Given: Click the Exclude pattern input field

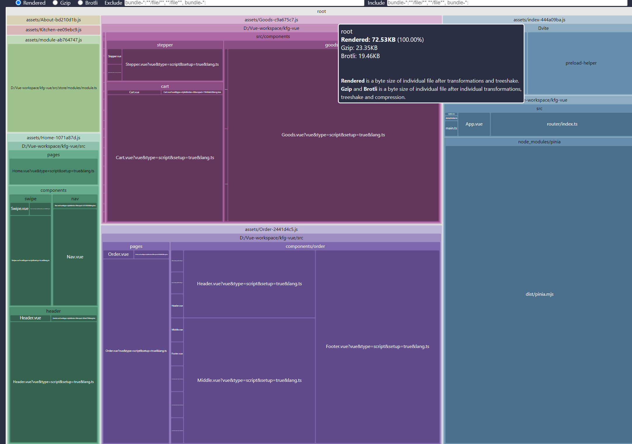Looking at the screenshot, I should click(x=244, y=3).
